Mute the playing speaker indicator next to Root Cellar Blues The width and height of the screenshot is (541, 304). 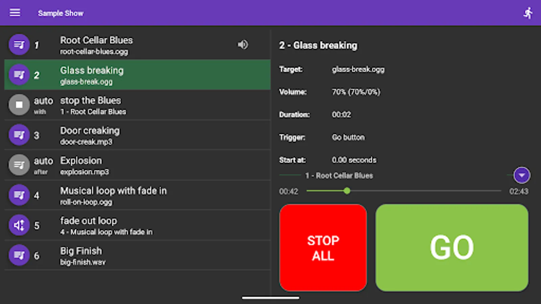[243, 44]
